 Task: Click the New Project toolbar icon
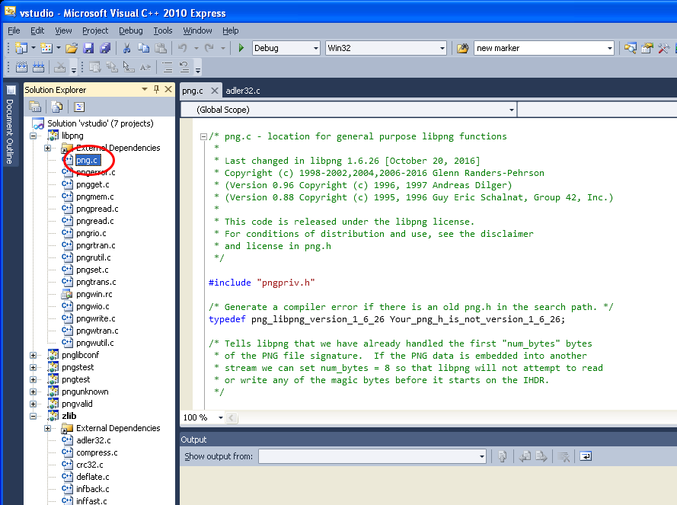pyautogui.click(x=21, y=48)
